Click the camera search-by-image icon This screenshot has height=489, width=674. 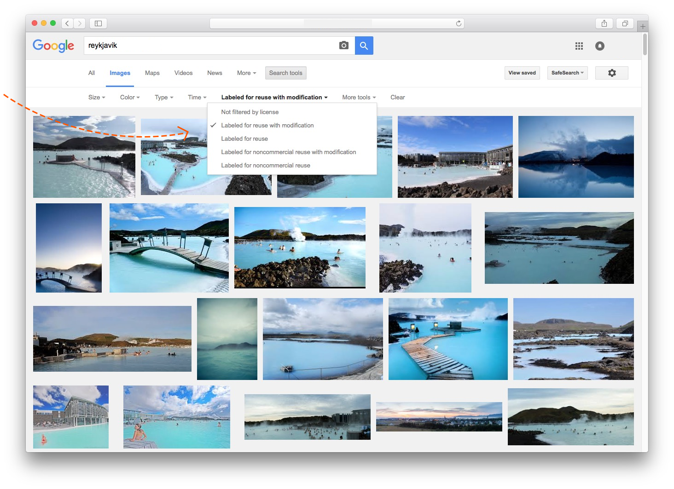coord(343,46)
